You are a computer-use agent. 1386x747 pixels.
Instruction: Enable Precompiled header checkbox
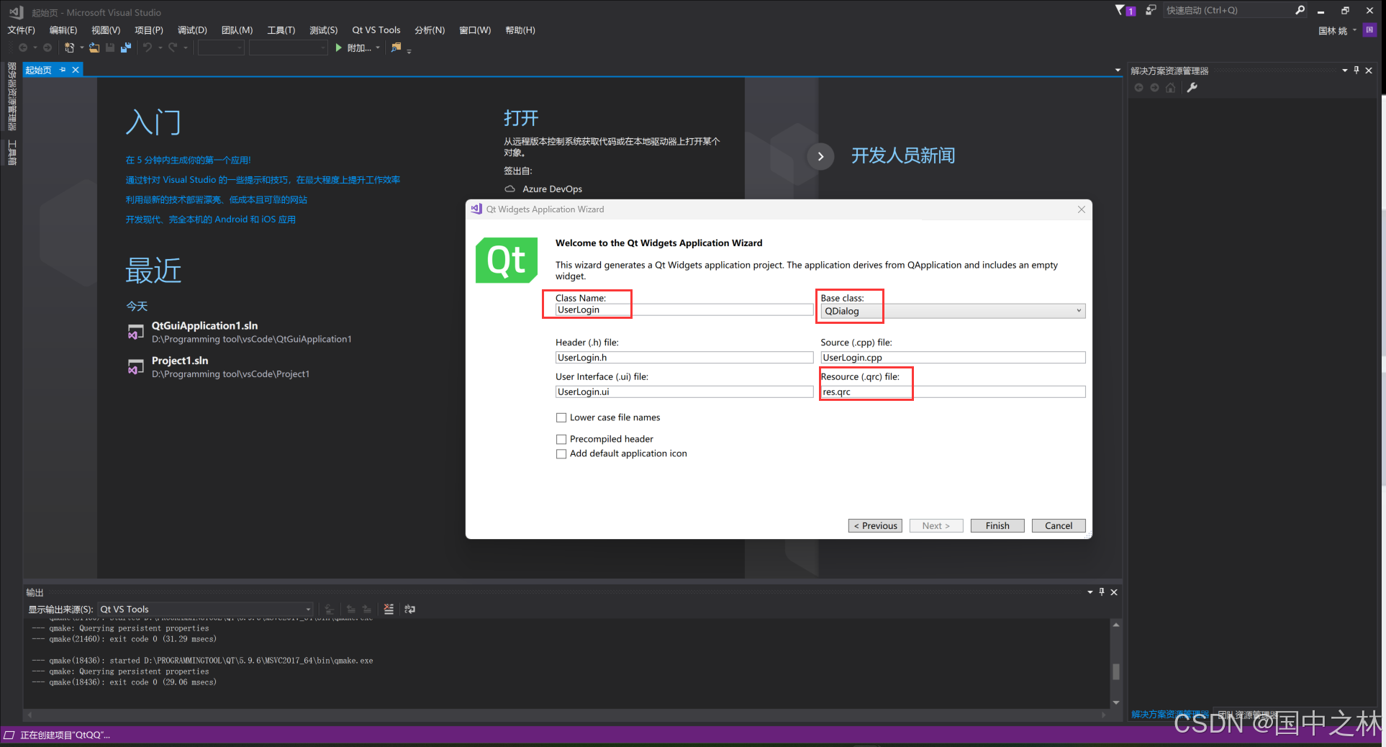(x=561, y=439)
